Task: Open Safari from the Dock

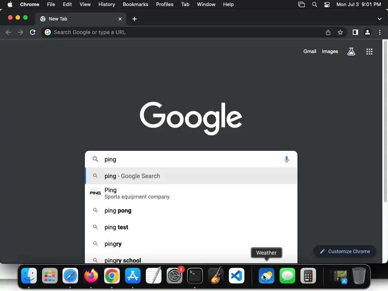Action: coord(70,276)
